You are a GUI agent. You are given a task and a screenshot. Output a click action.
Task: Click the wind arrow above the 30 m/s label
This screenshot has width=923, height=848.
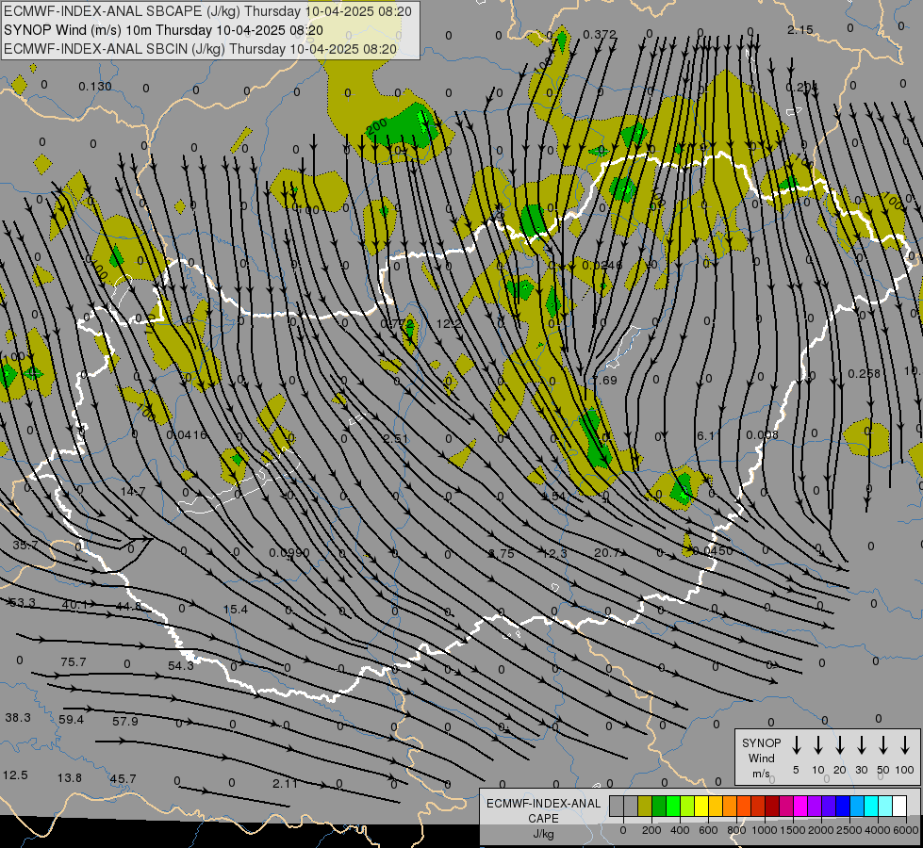pos(861,745)
